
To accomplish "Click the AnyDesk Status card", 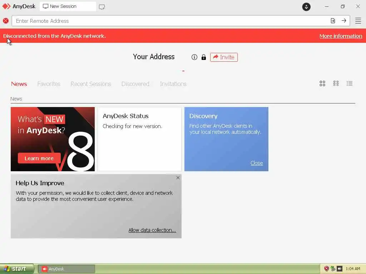I will point(140,139).
